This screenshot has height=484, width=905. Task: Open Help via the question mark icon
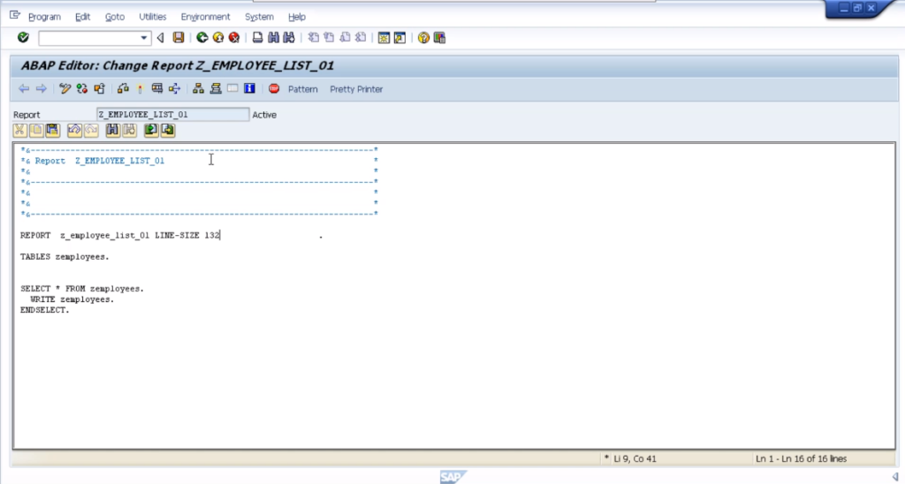pos(423,37)
